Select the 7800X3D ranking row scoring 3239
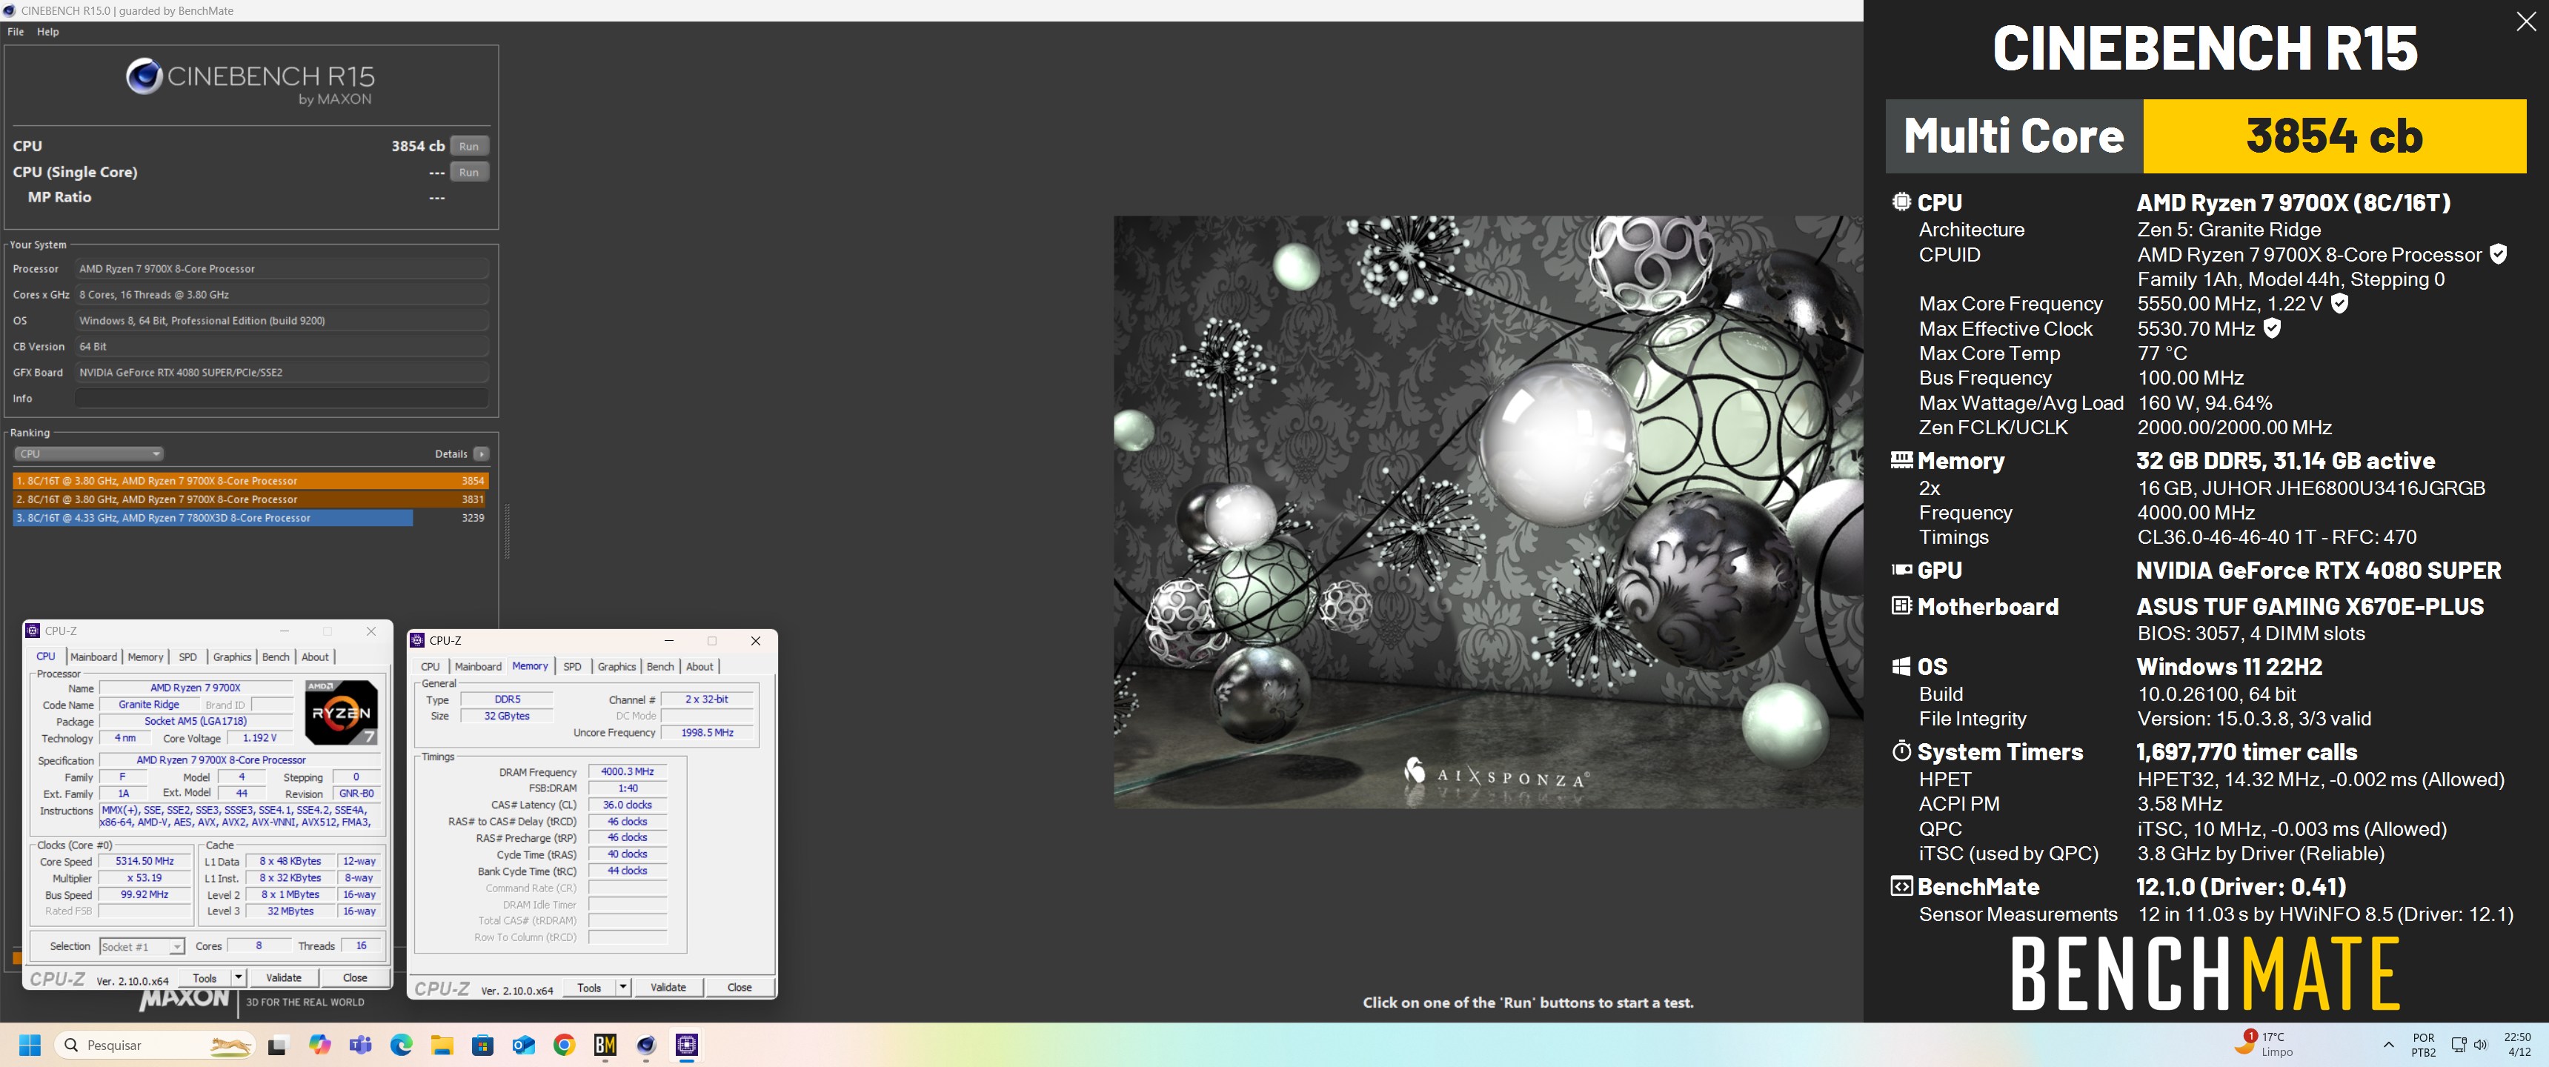Viewport: 2549px width, 1067px height. (250, 518)
